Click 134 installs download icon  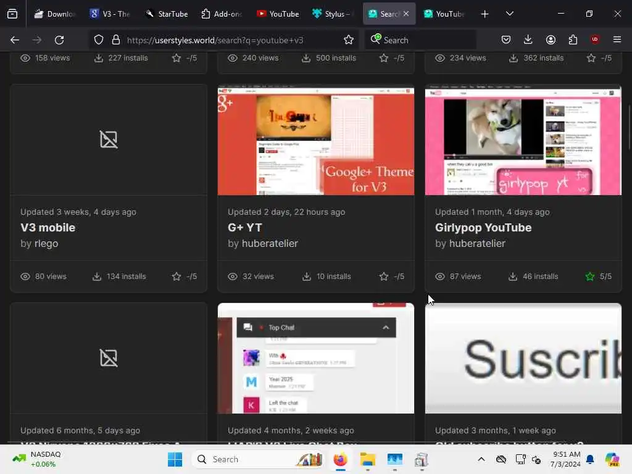97,276
